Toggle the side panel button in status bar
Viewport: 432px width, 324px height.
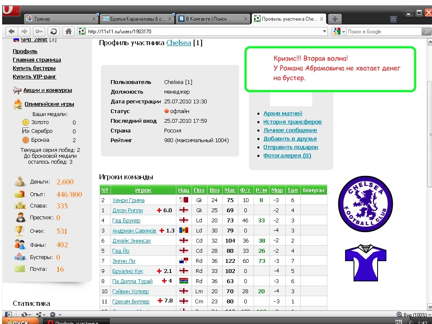coord(8,314)
